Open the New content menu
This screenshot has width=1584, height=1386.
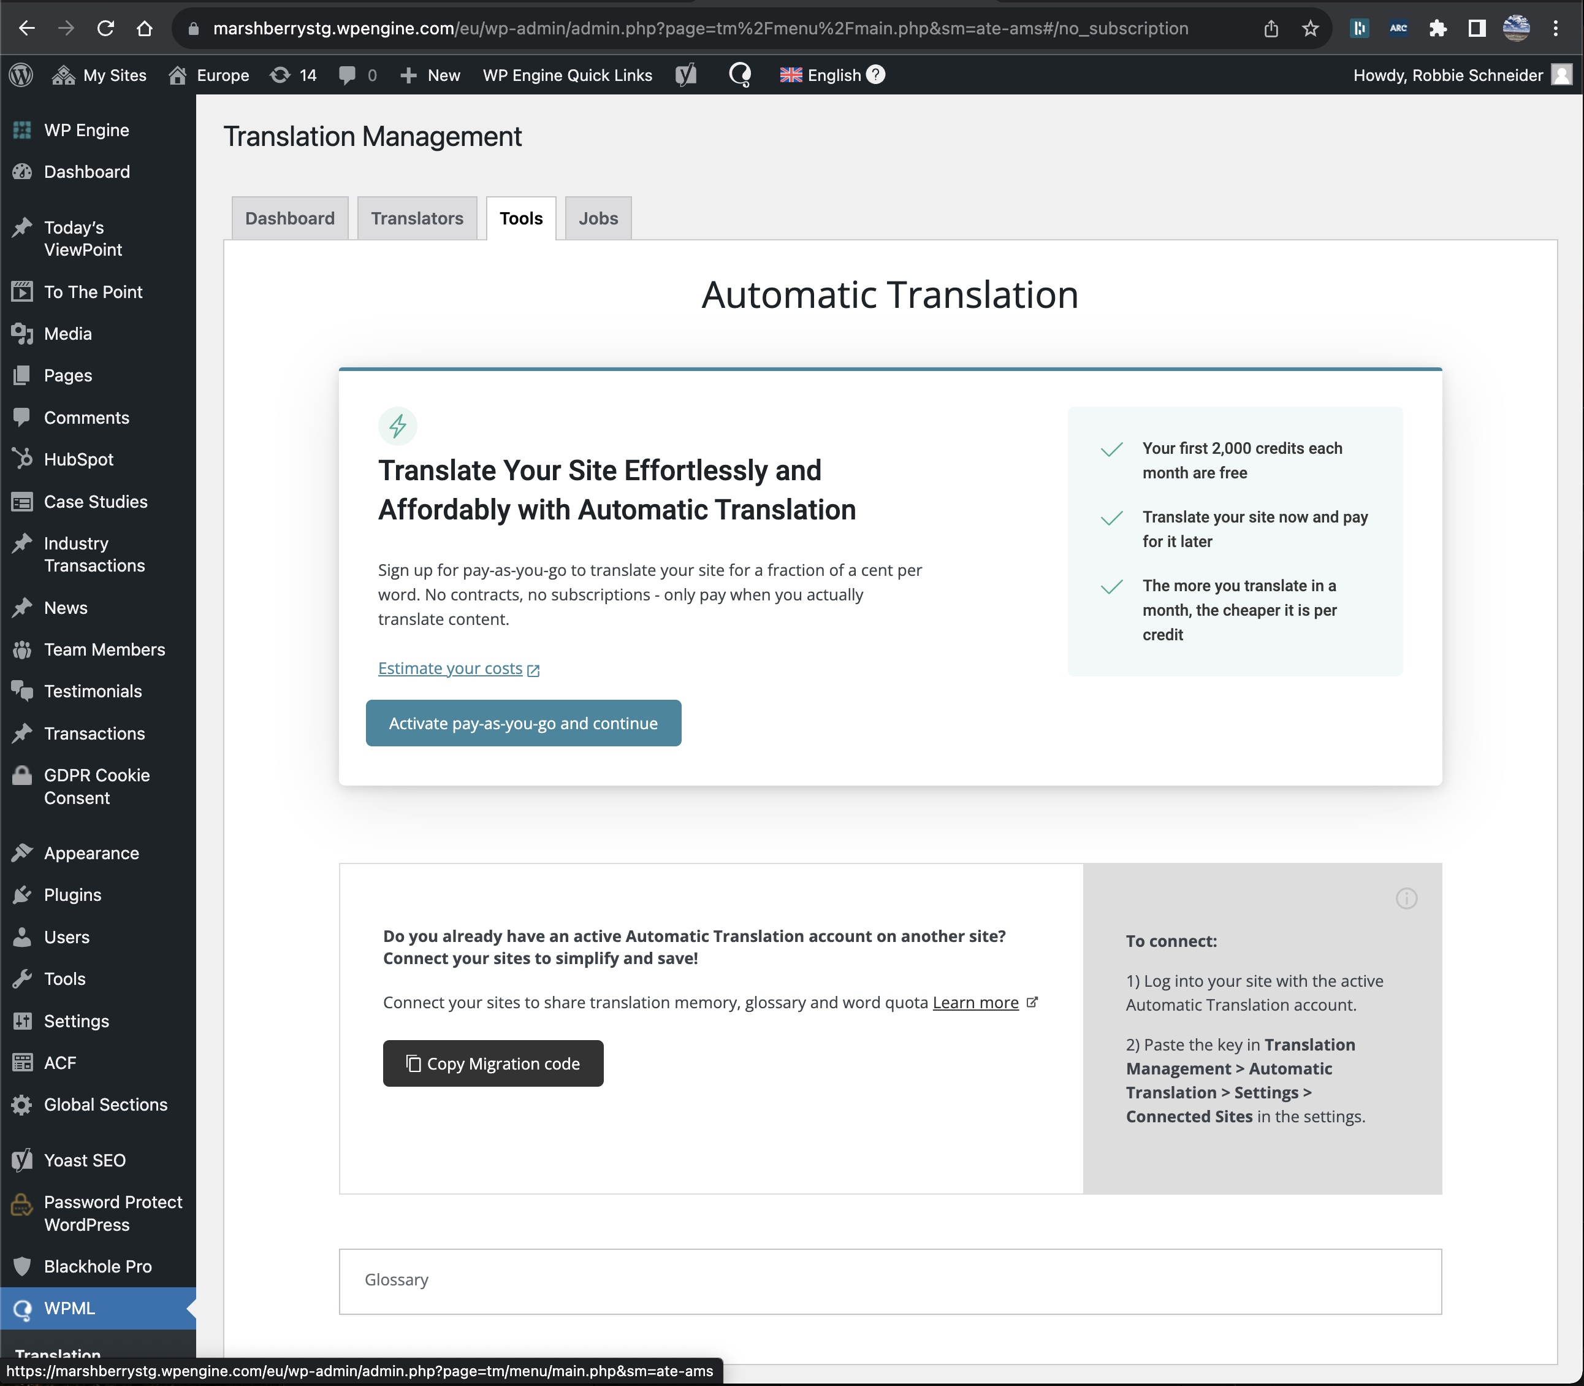pyautogui.click(x=430, y=75)
